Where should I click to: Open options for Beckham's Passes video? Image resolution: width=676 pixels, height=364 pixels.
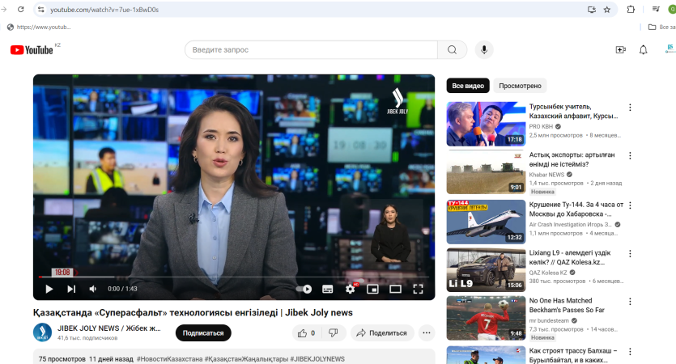tap(630, 302)
